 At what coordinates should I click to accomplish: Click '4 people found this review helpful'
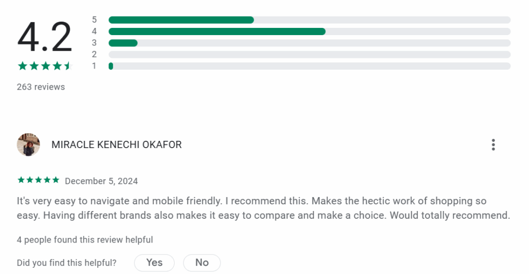(85, 240)
